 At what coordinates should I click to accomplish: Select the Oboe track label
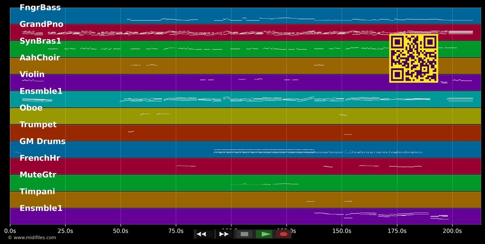pos(31,108)
